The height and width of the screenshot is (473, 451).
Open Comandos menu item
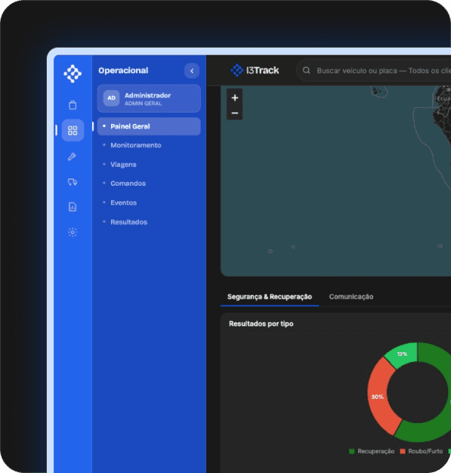128,184
